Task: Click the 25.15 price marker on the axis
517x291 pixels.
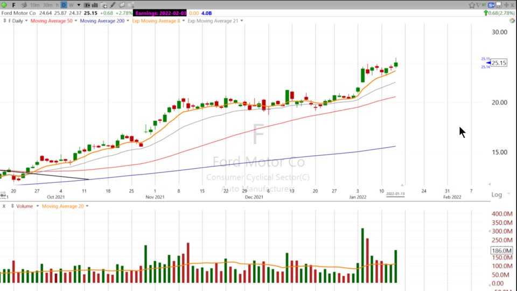Action: pyautogui.click(x=499, y=63)
